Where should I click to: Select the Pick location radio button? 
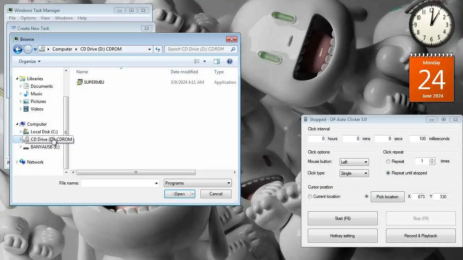pos(367,196)
